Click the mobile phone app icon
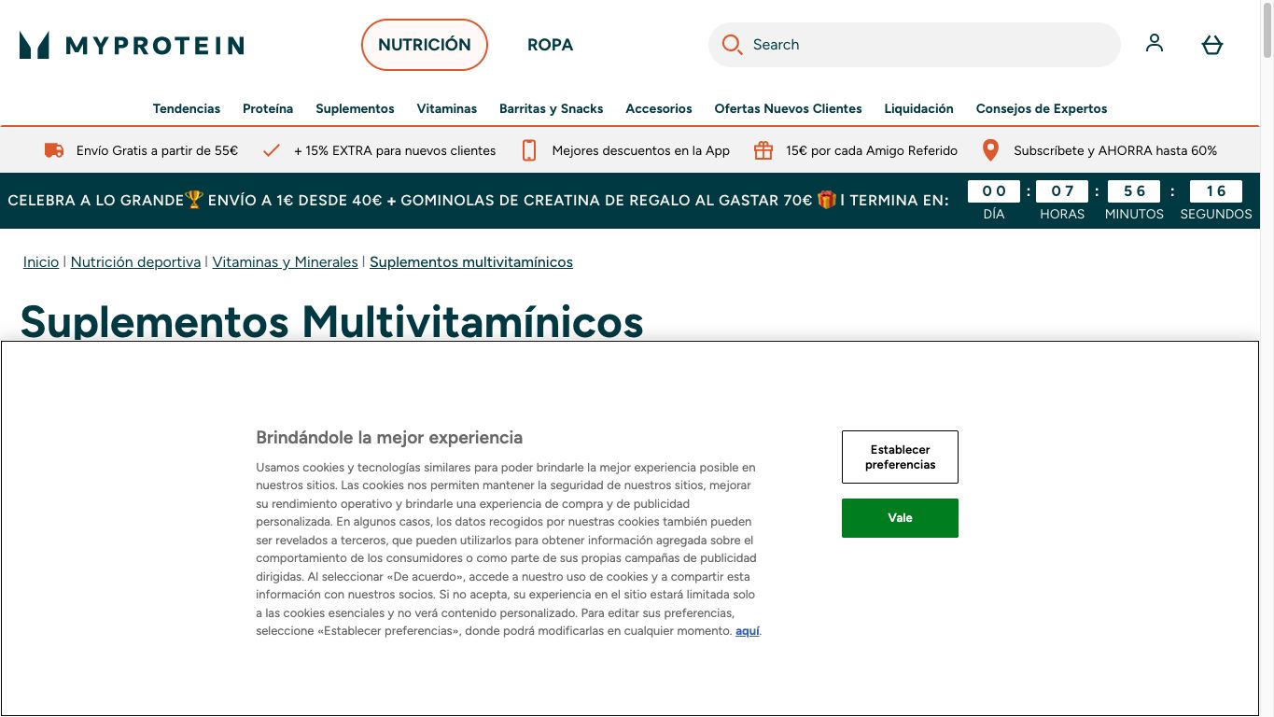The image size is (1274, 717). tap(529, 150)
